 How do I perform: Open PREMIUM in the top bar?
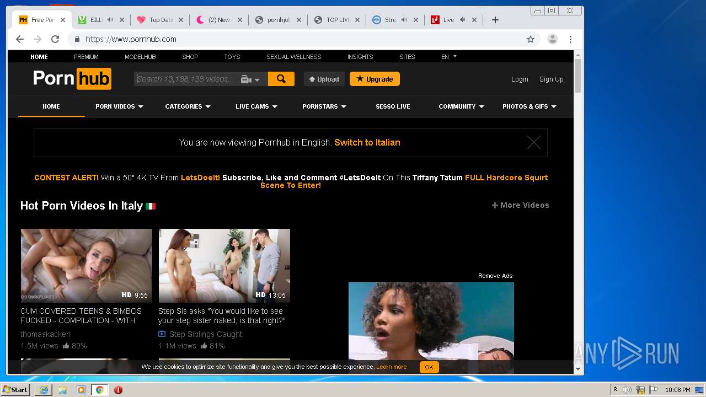86,57
